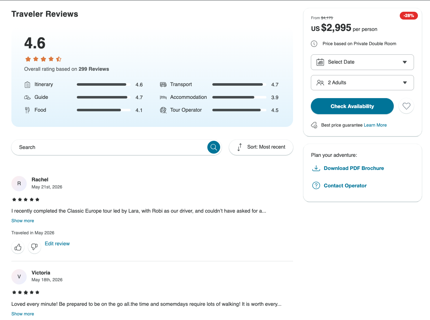
Task: Open the Learn More link
Action: pyautogui.click(x=375, y=125)
